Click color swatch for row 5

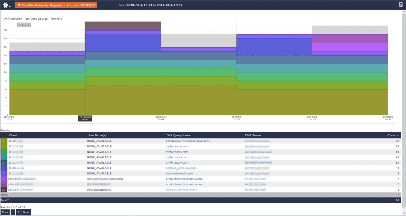tap(4, 162)
